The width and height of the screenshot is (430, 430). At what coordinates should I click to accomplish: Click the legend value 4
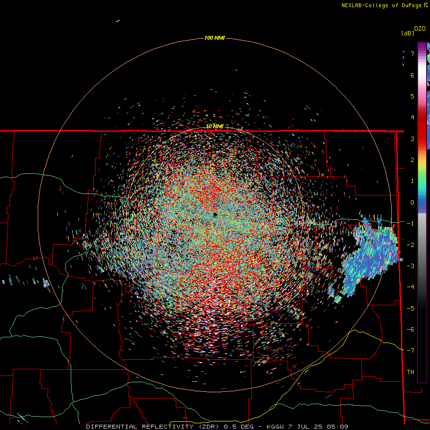tap(412, 118)
